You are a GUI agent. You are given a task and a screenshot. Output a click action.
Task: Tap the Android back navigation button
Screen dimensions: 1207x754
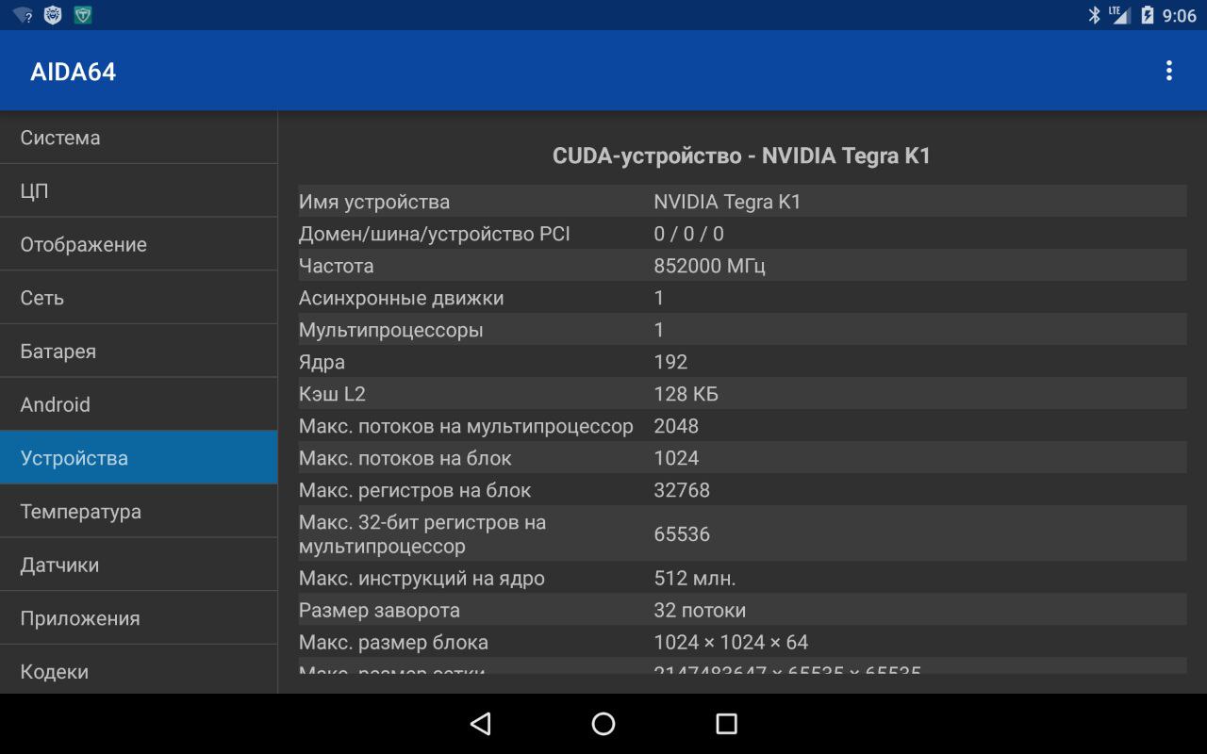(x=481, y=723)
